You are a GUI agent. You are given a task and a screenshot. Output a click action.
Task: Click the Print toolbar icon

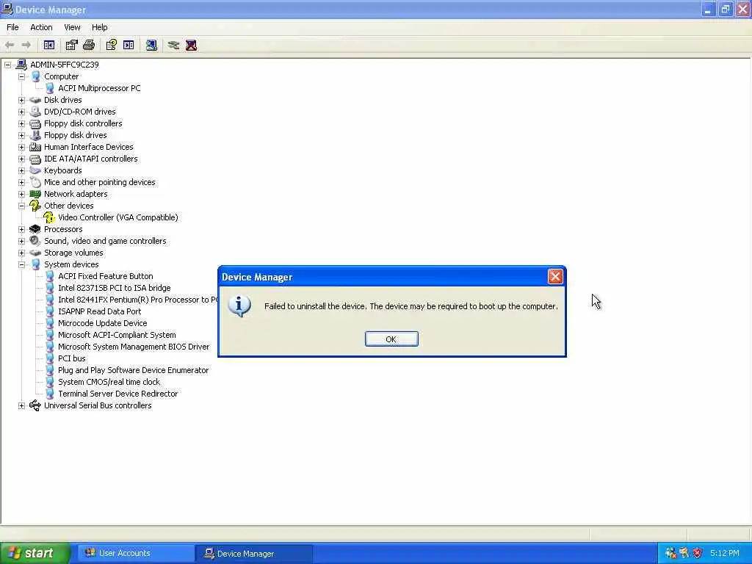coord(89,45)
